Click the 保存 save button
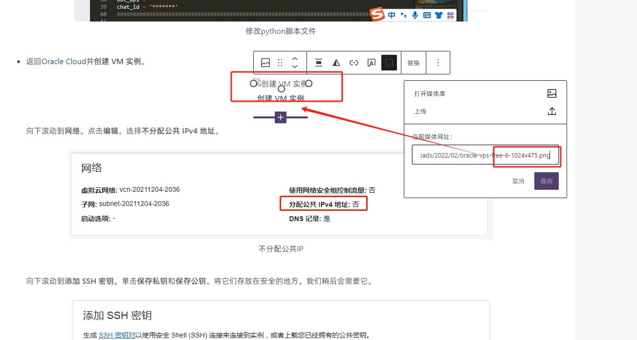 (546, 181)
